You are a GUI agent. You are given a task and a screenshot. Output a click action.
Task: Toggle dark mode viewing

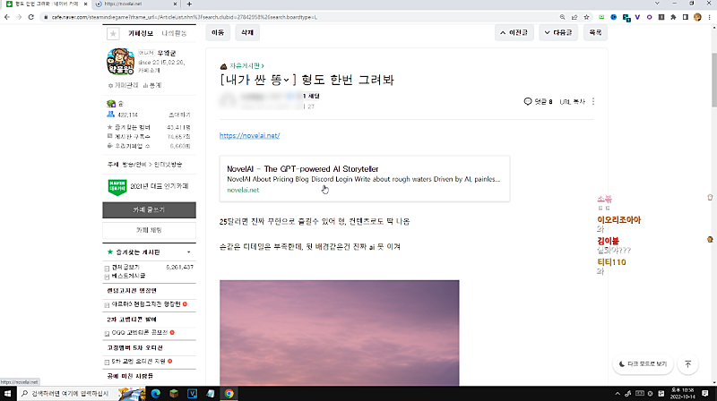[x=643, y=364]
